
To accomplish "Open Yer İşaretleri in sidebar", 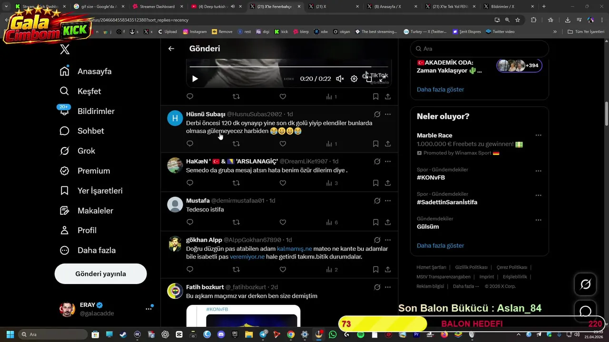I will (x=91, y=191).
